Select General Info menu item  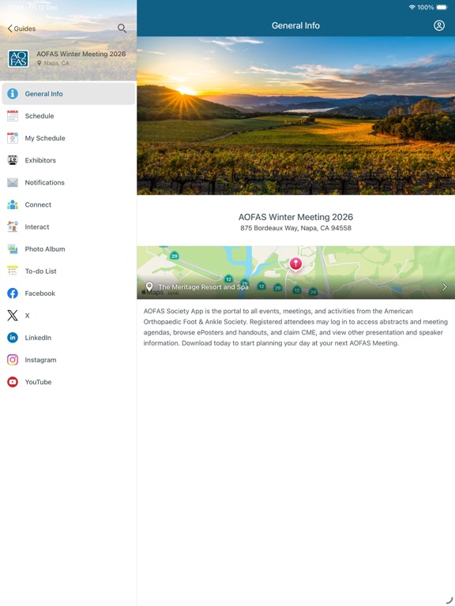(69, 94)
